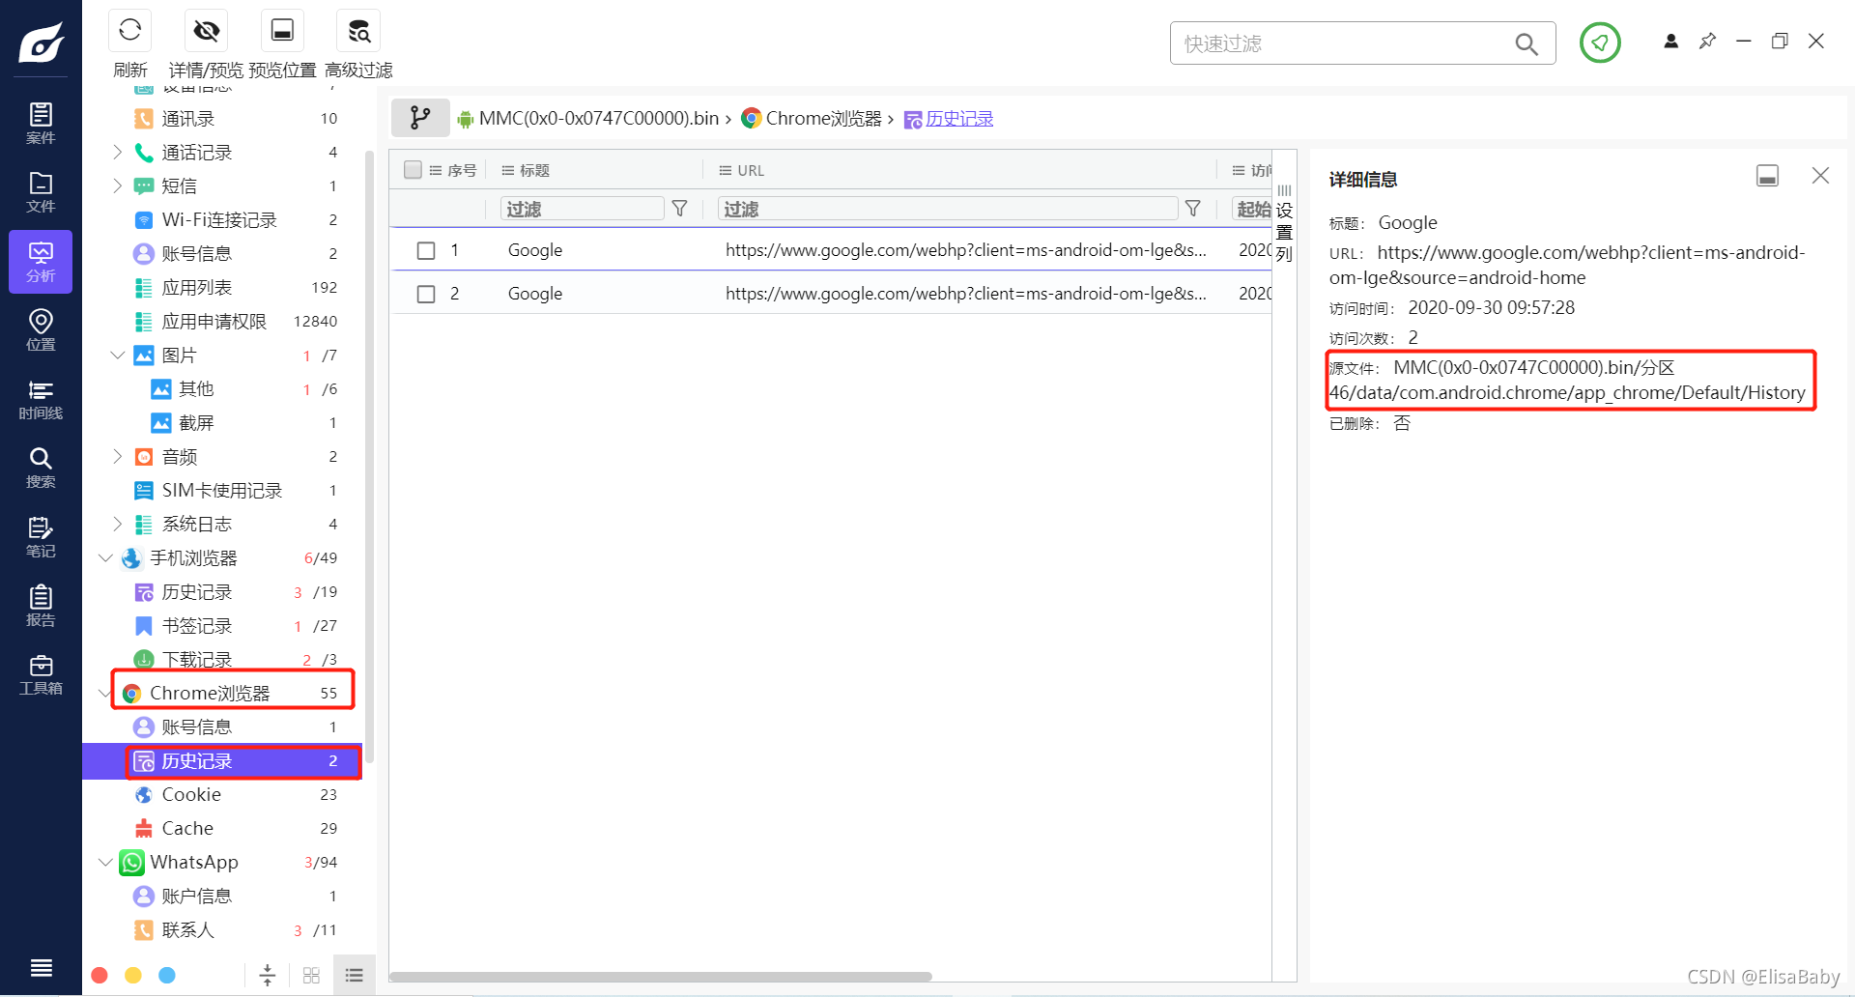Viewport: 1855px width, 997px height.
Task: Open the 时间线 sidebar section
Action: tap(41, 399)
